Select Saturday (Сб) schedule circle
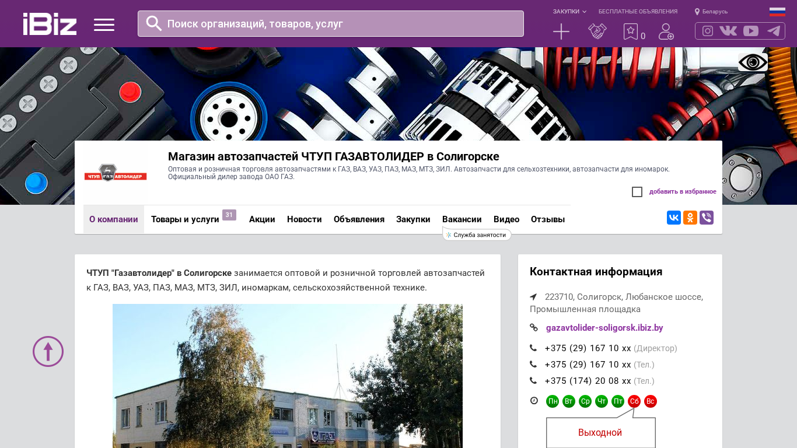Screen dimensions: 797x448 (634, 401)
